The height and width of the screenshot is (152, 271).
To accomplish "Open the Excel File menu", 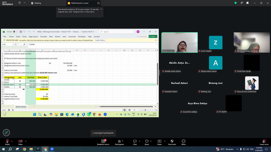I will [5, 37].
